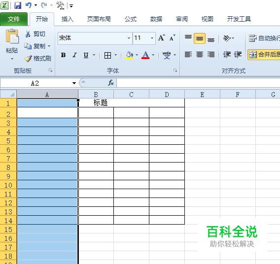Open the 复制 copy options dropdown arrow

pyautogui.click(x=49, y=46)
